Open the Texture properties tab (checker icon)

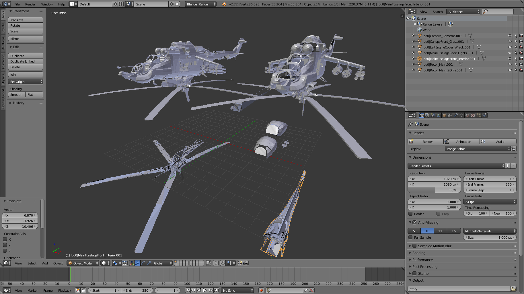click(473, 115)
